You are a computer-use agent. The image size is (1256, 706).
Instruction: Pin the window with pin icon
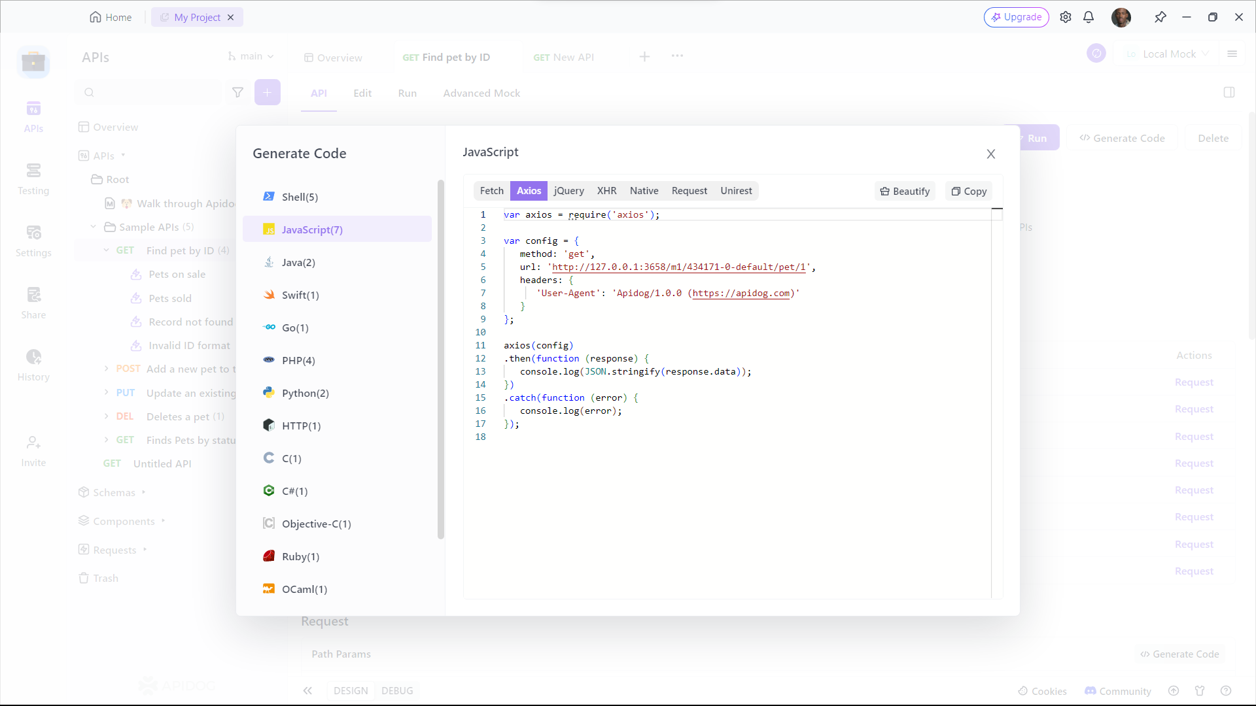1160,17
